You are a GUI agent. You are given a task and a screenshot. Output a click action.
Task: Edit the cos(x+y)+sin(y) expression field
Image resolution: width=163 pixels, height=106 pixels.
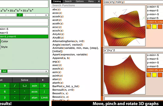[x=133, y=2]
